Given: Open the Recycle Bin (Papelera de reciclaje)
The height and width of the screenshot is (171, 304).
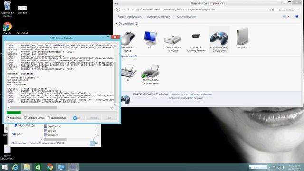Looking at the screenshot, I should (x=8, y=9).
